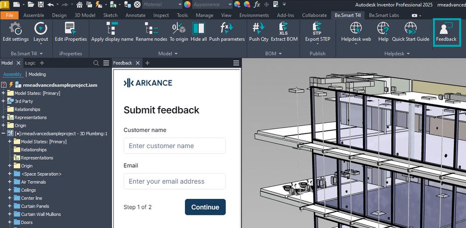Open the Collaborate ribbon tab
This screenshot has width=466, height=228.
[x=314, y=15]
